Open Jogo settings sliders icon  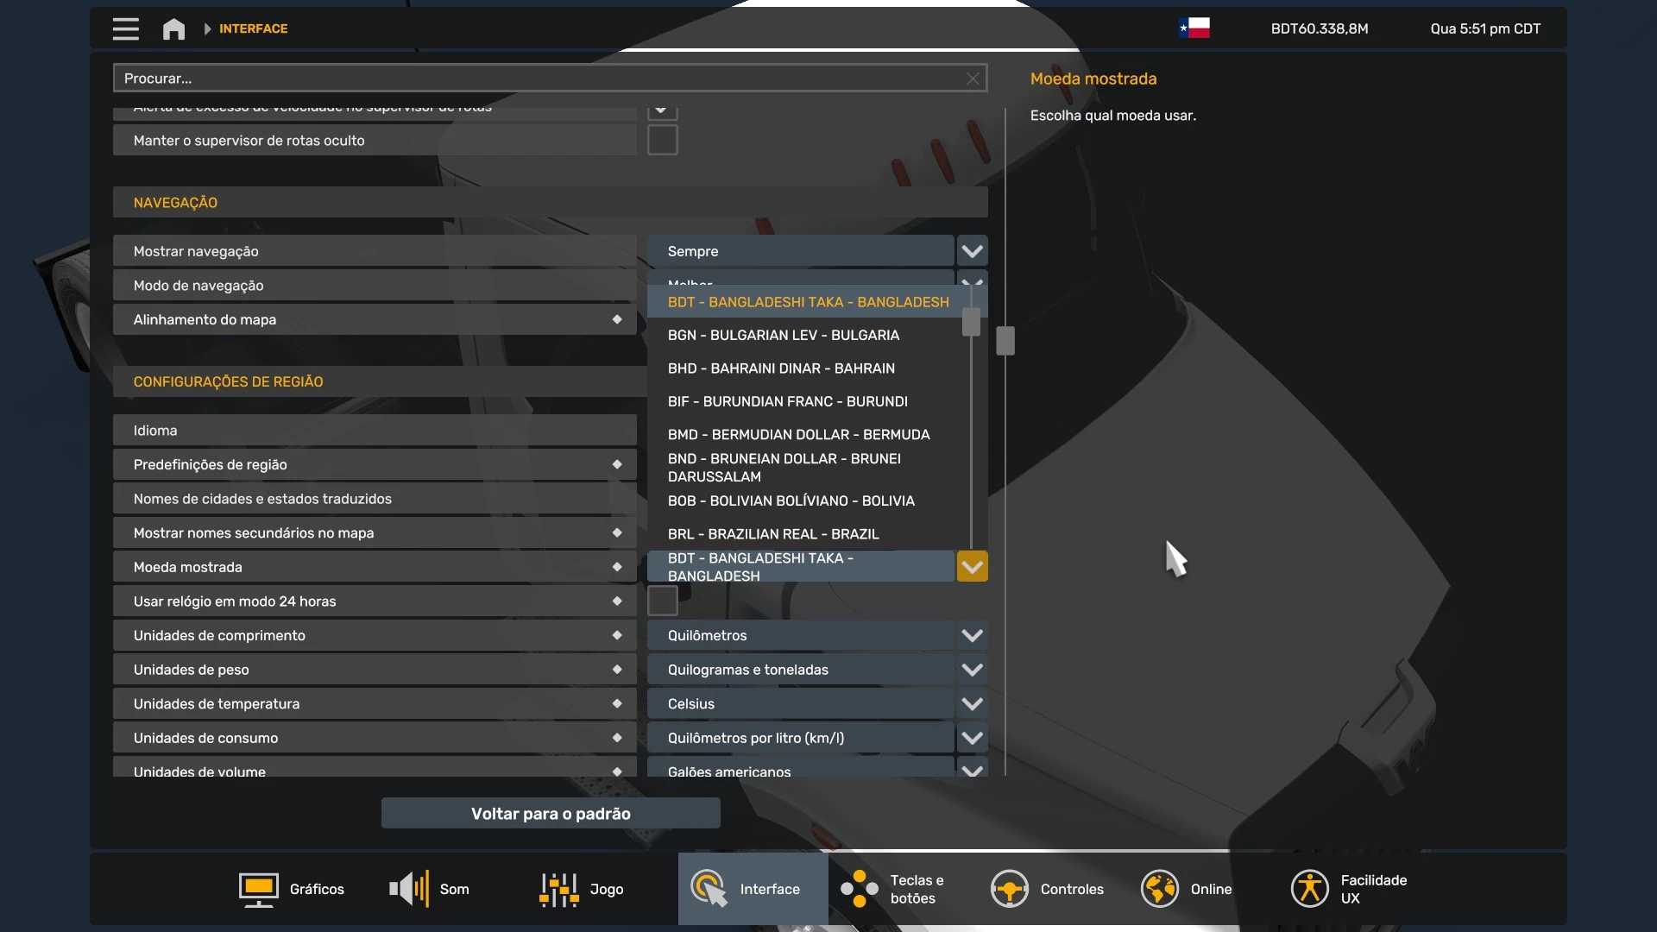tap(558, 889)
